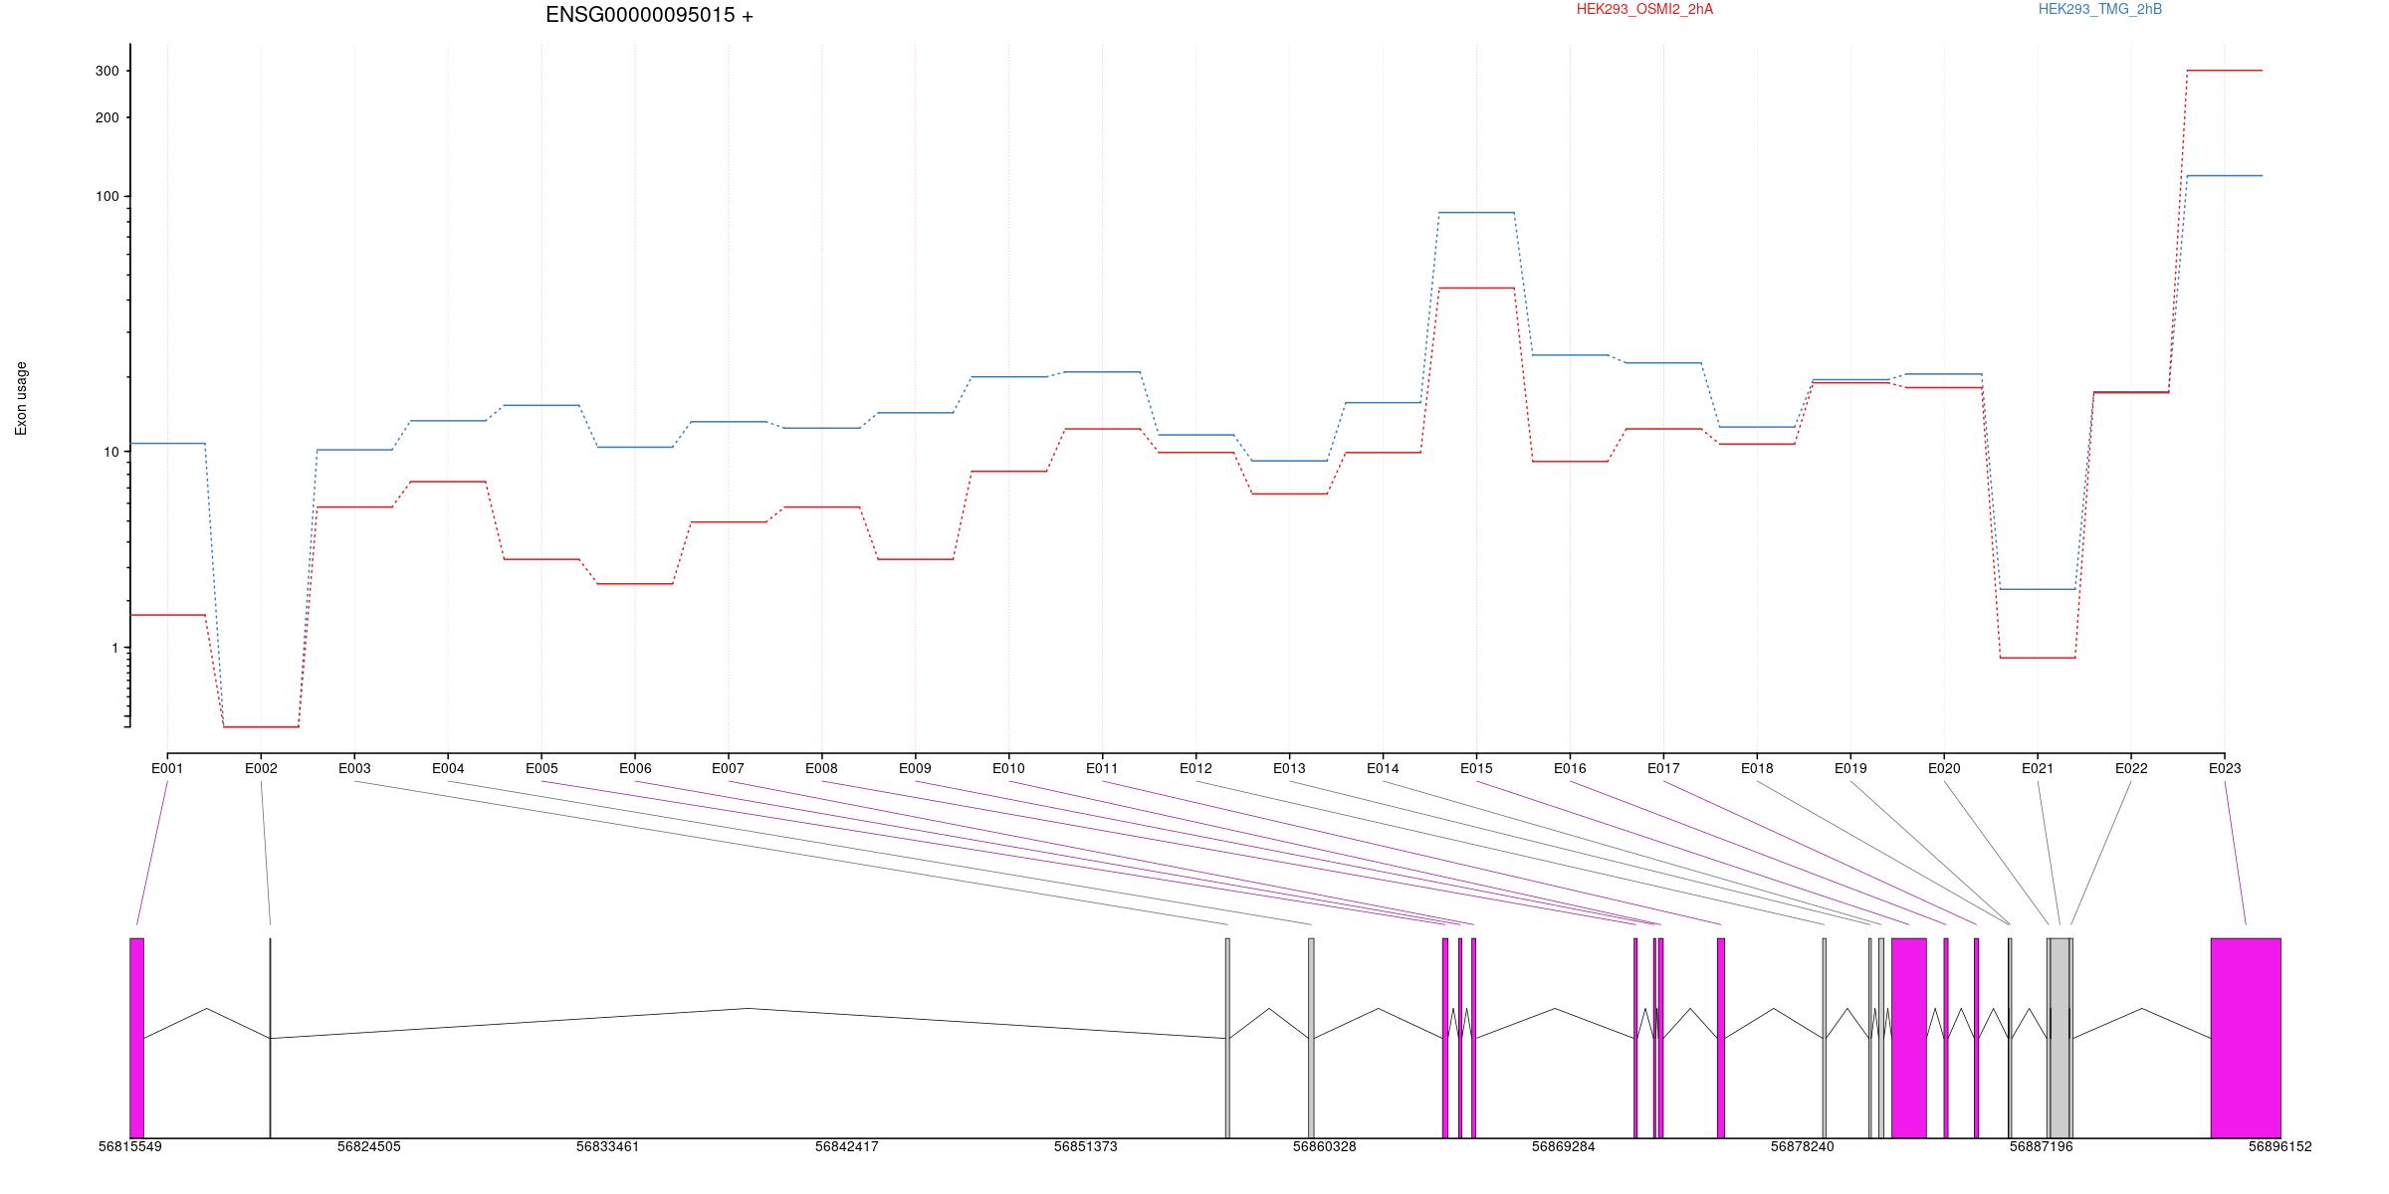This screenshot has width=2389, height=1194.
Task: Click the E022 exon label
Action: pyautogui.click(x=2131, y=768)
